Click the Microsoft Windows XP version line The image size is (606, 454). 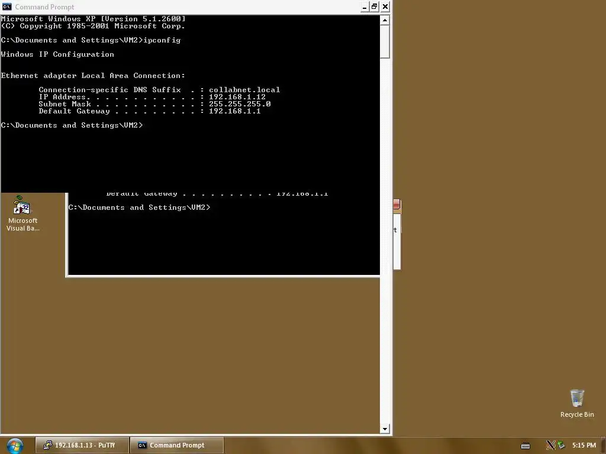[93, 18]
